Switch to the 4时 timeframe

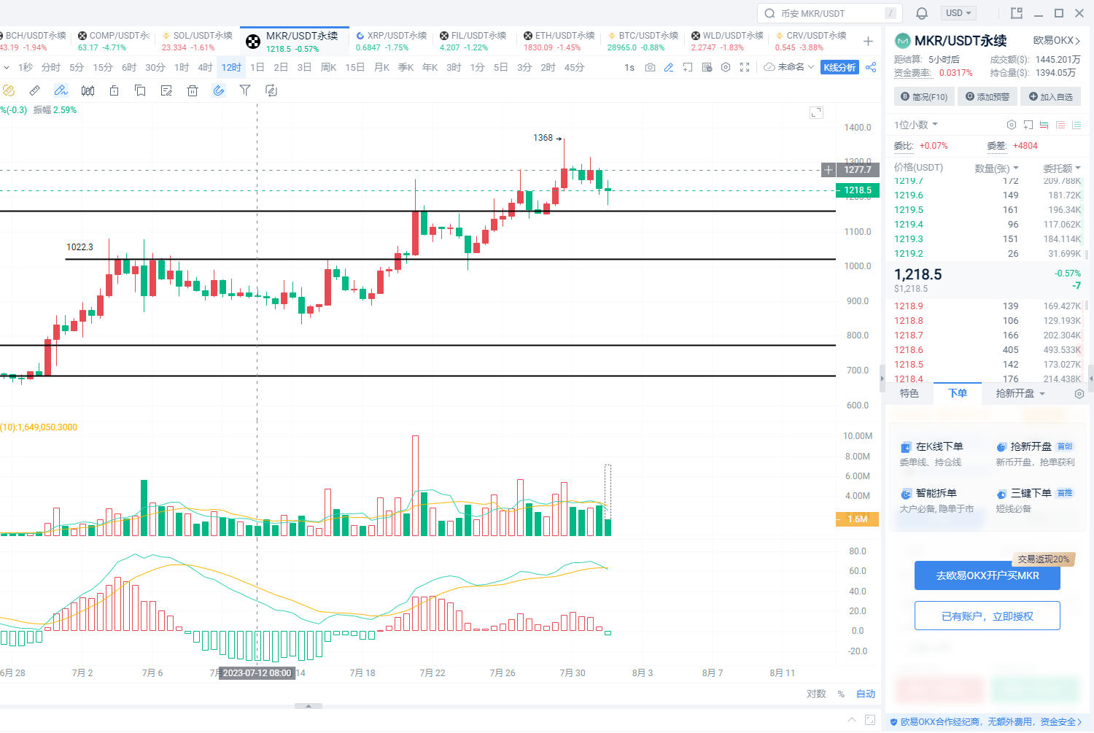click(x=205, y=67)
